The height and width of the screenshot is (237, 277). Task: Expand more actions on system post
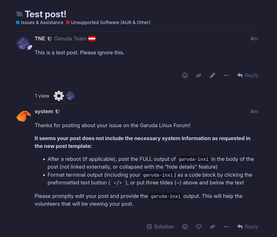(x=226, y=227)
